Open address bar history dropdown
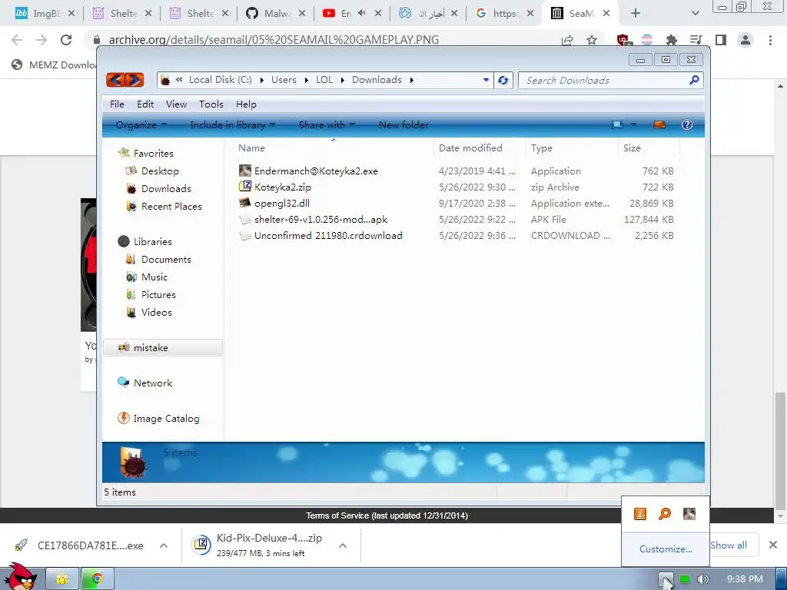Image resolution: width=787 pixels, height=590 pixels. pyautogui.click(x=486, y=80)
